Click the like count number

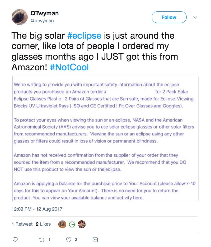click(x=76, y=240)
